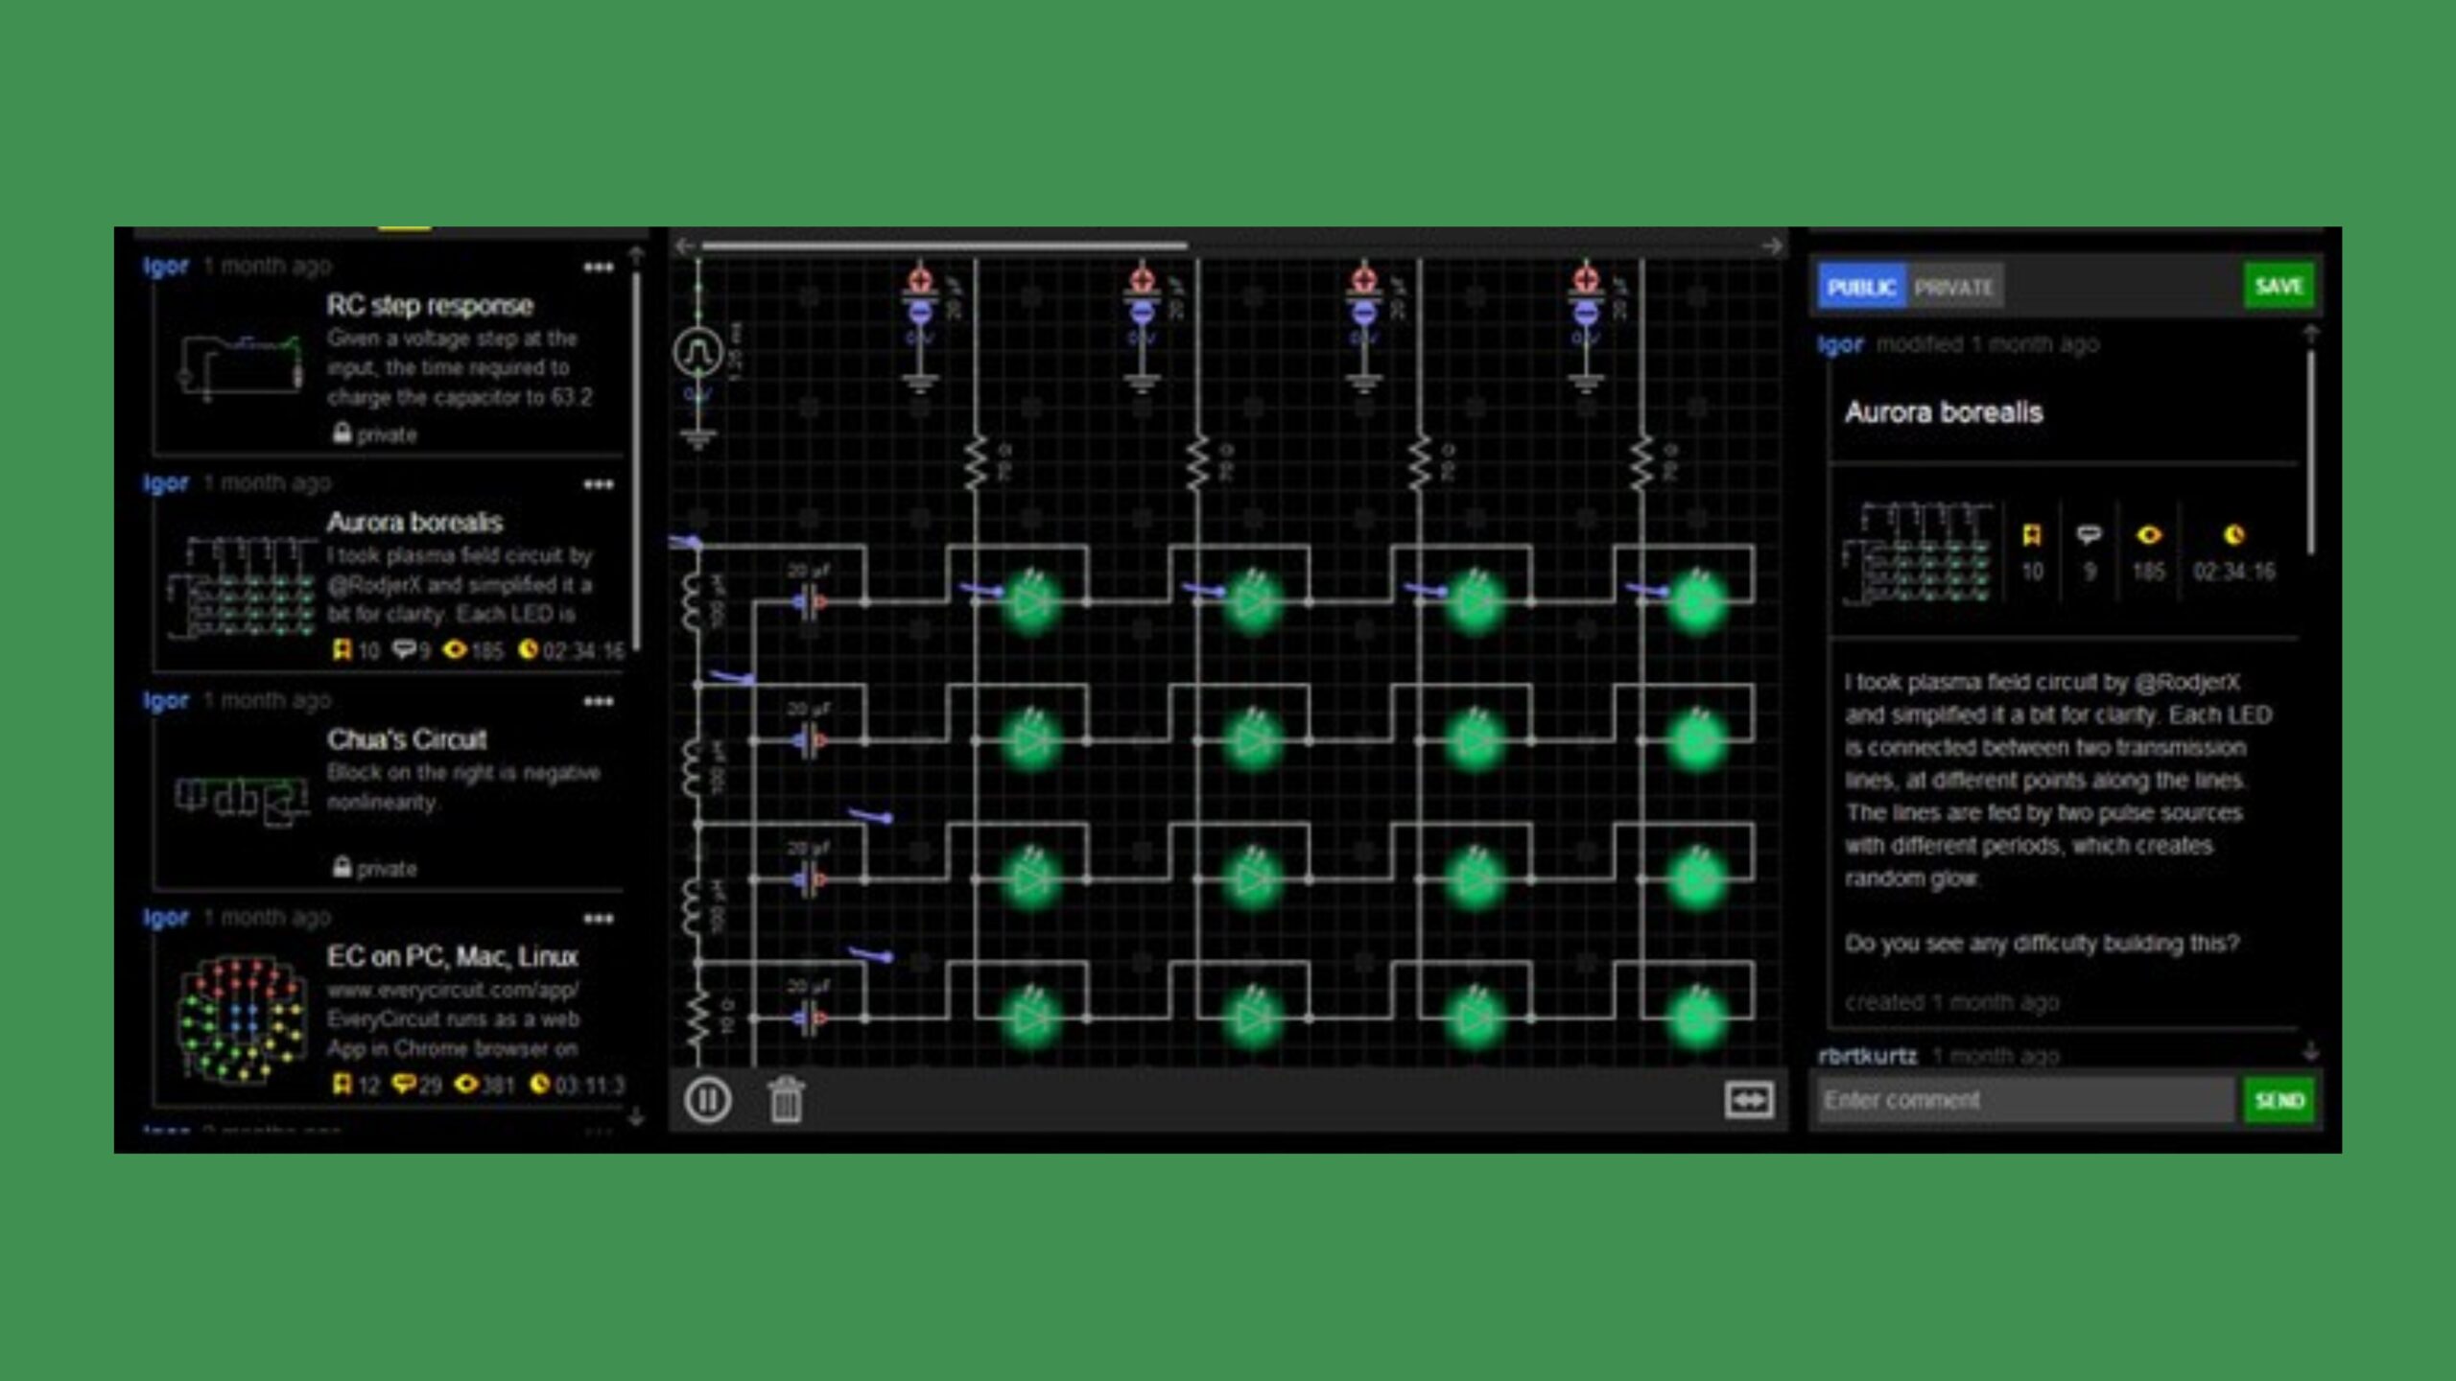
Task: Click comment icon on Aurora borealis list card
Action: [x=404, y=650]
